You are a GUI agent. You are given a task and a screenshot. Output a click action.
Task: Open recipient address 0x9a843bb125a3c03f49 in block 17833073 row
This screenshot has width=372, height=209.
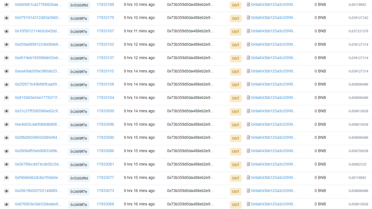(x=273, y=191)
